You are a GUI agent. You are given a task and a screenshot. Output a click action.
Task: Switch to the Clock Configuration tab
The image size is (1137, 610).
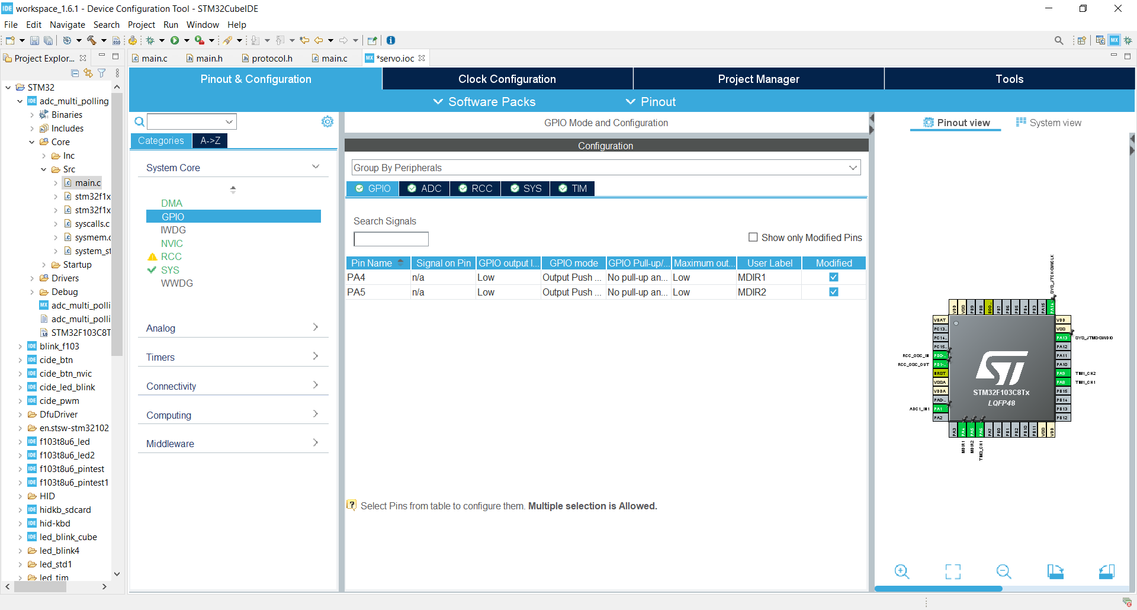tap(507, 79)
